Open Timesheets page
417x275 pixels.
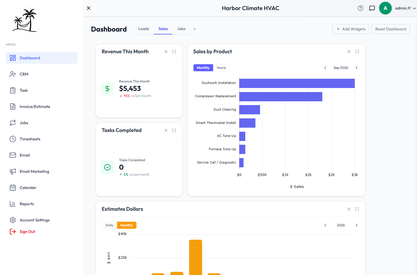tap(42, 139)
